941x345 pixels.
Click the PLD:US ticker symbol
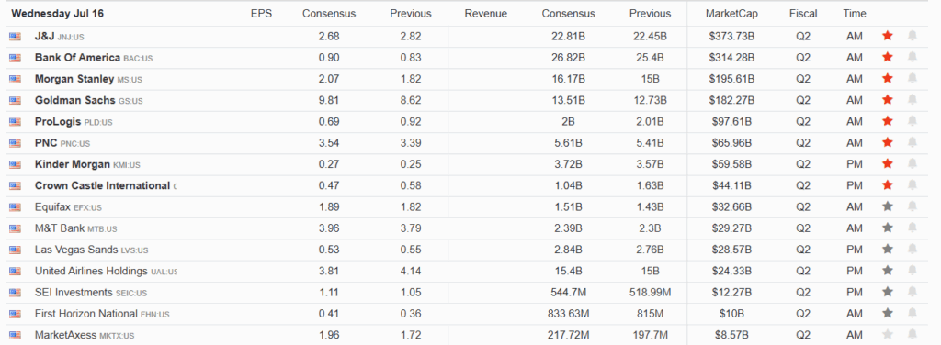point(98,122)
